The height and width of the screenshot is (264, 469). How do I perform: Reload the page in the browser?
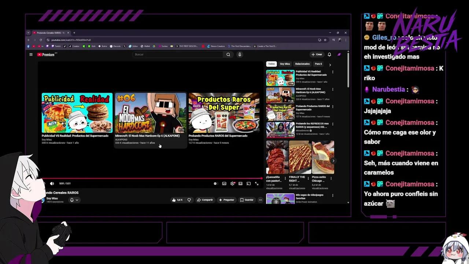41,40
